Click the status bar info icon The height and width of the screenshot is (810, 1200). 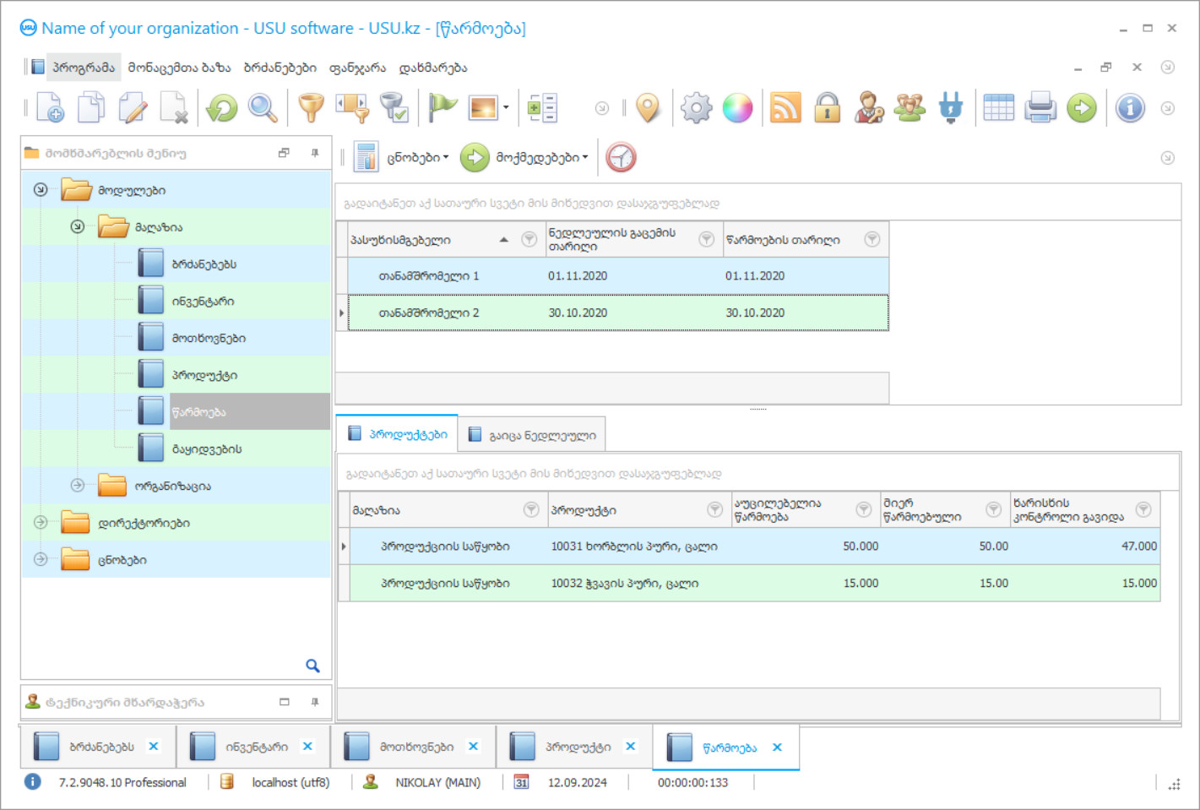32,782
